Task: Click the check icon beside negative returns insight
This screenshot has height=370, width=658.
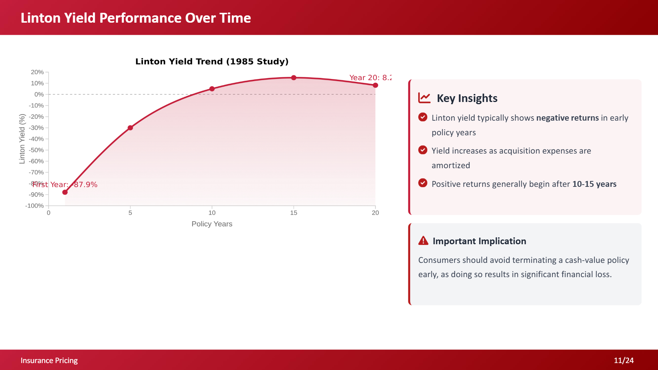Action: pyautogui.click(x=423, y=117)
